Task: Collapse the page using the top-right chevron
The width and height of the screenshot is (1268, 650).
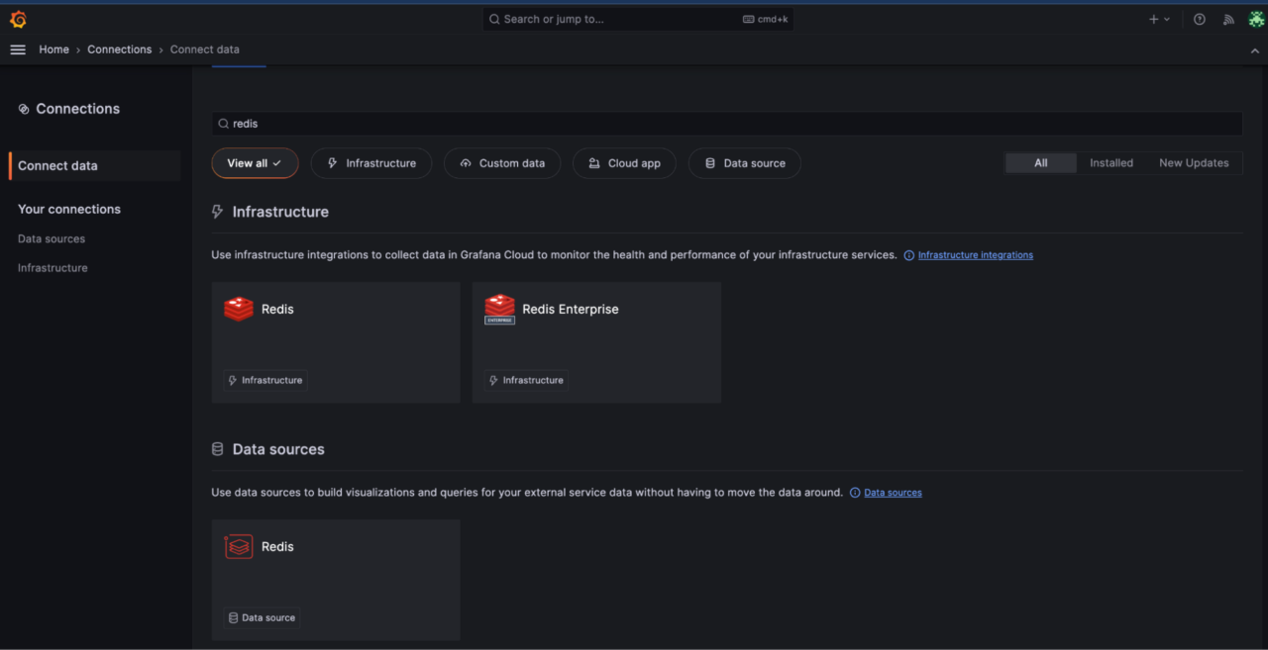Action: (1254, 49)
